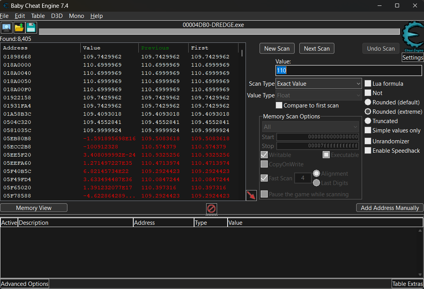Click the Fast Scan alignment value field
The image size is (424, 289).
(303, 178)
